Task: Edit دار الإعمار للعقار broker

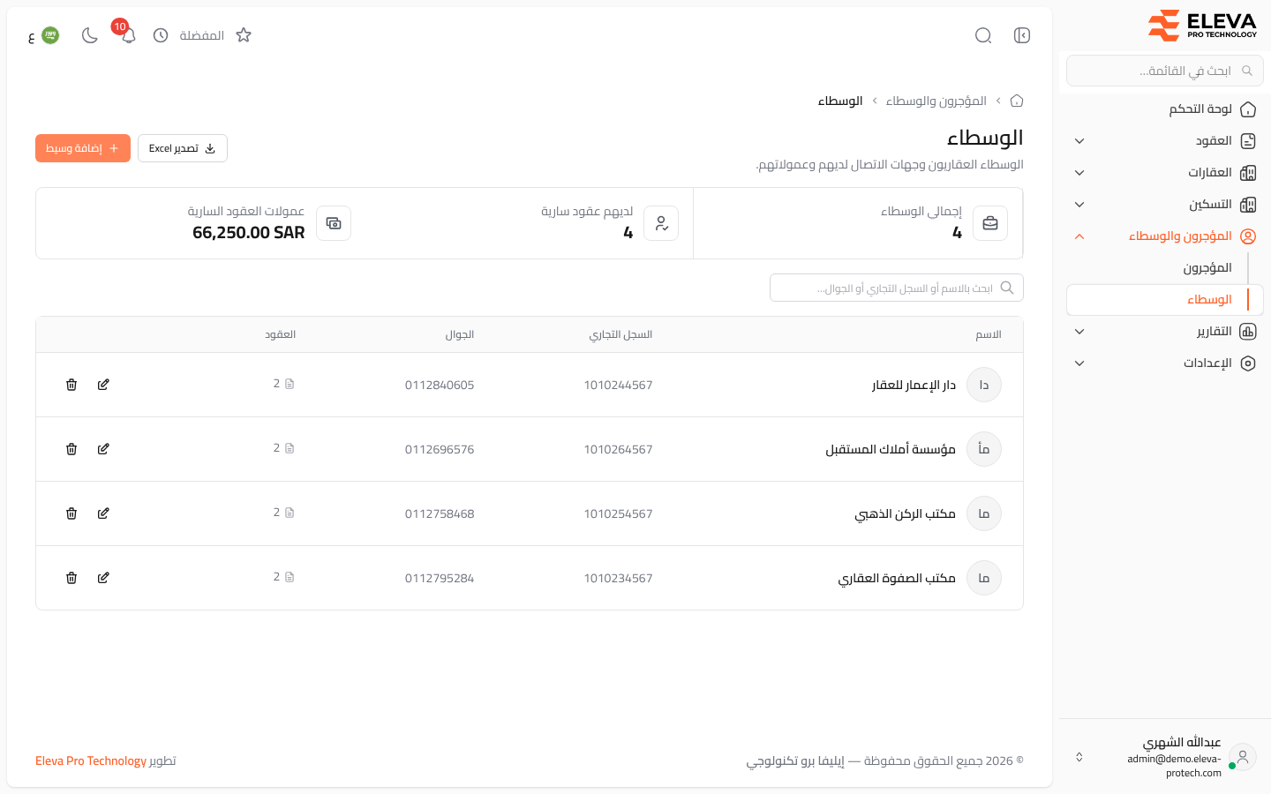Action: (x=103, y=385)
